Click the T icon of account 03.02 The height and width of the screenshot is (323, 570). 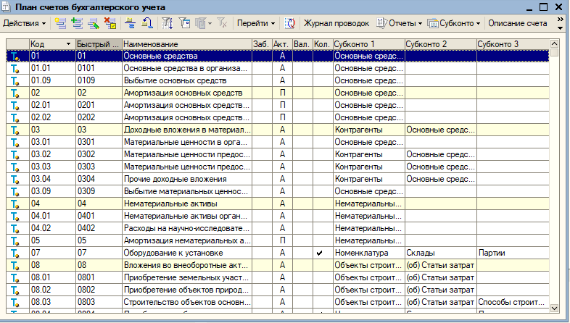(15, 155)
